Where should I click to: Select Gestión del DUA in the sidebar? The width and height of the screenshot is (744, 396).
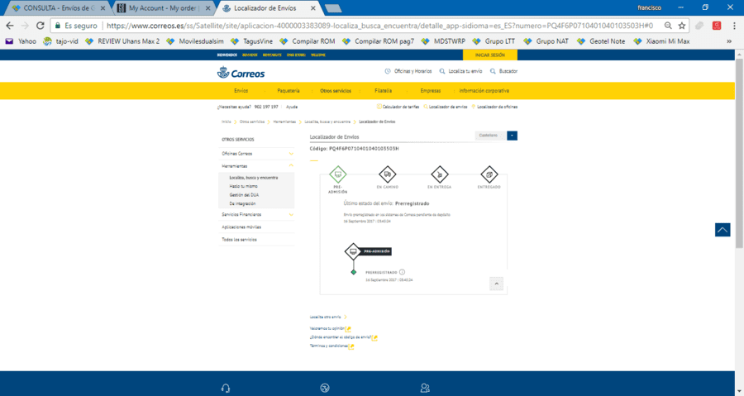click(244, 195)
